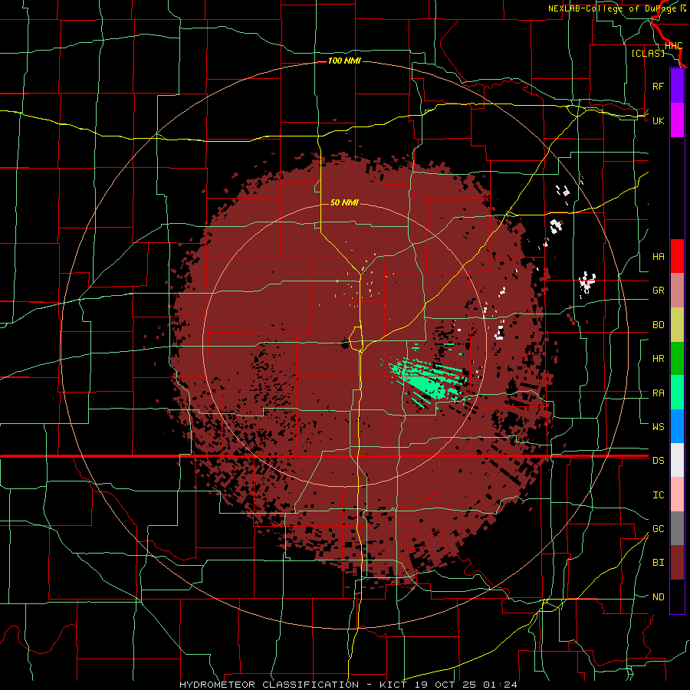Click the HA legend label
The width and height of the screenshot is (690, 690).
(658, 257)
